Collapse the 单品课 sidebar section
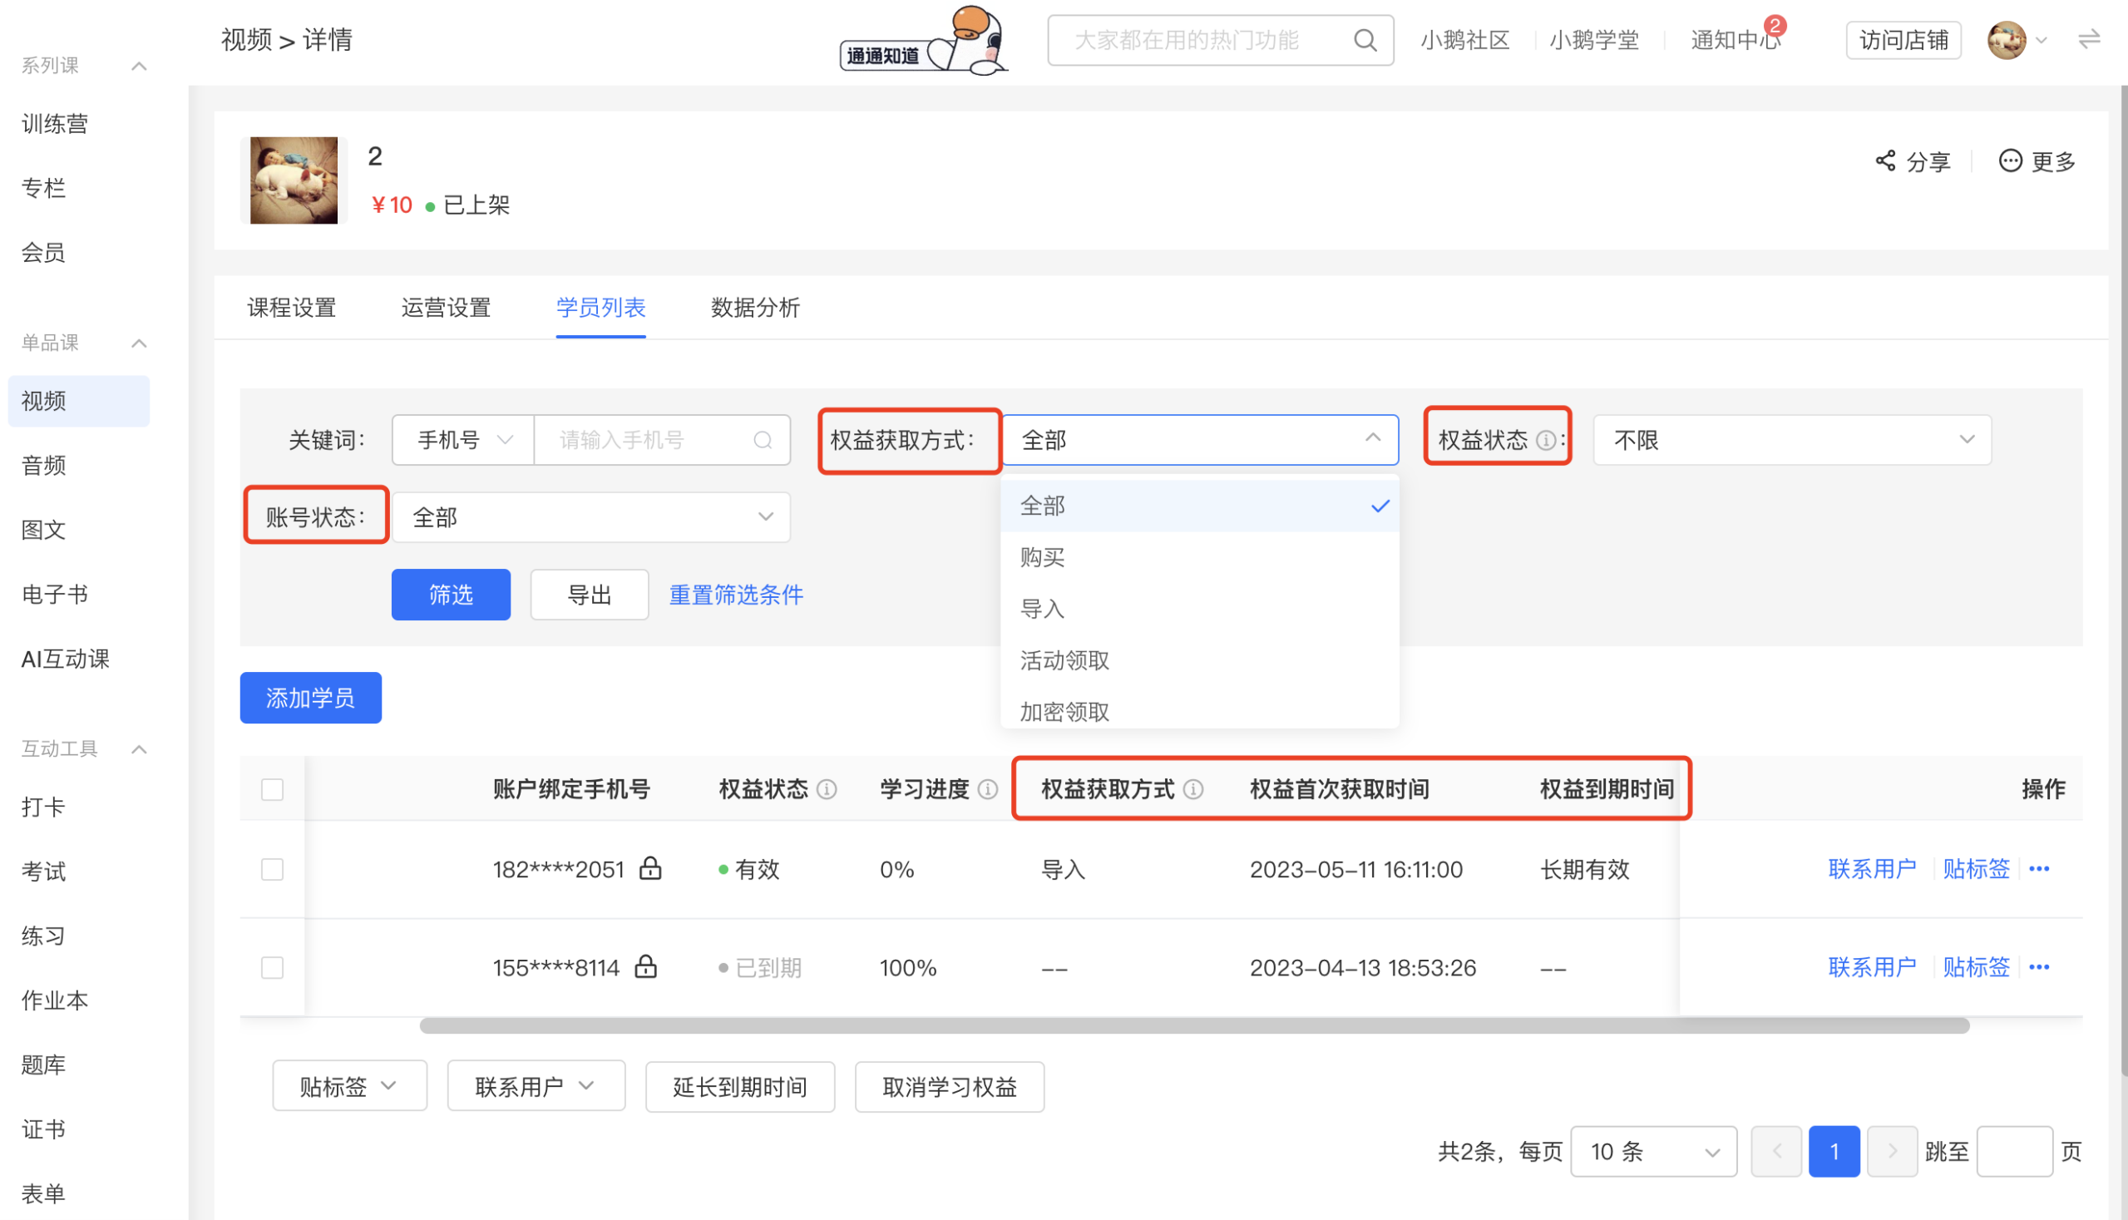Image resolution: width=2128 pixels, height=1220 pixels. [x=139, y=343]
